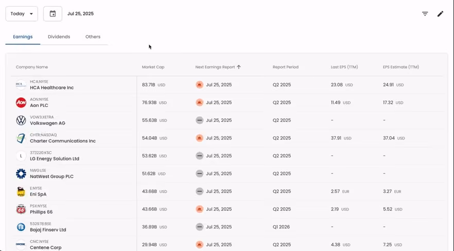This screenshot has height=251, width=454.
Task: Click the sunrise icon in Centene Corp row
Action: pos(199,245)
